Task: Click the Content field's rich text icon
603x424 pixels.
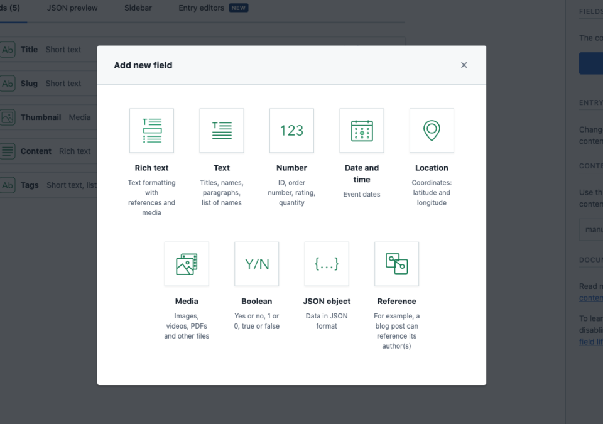Action: point(8,151)
